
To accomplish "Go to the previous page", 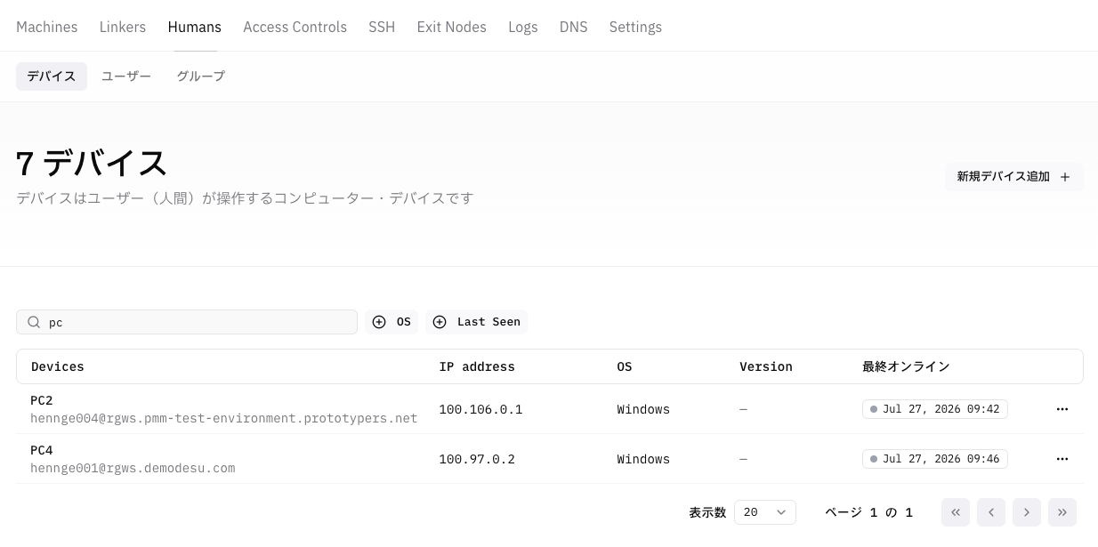I will (x=991, y=512).
